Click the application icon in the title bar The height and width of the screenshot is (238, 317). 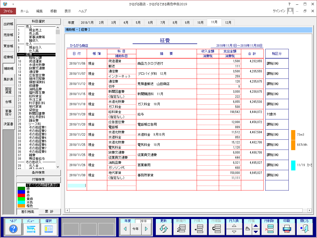click(5, 4)
